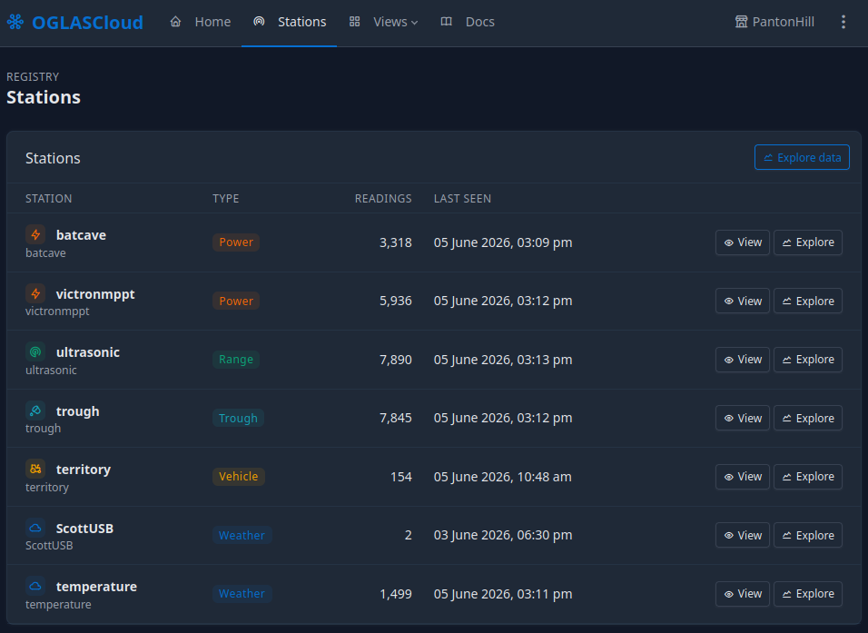Click the 1,499 readings value
This screenshot has width=868, height=633.
pyautogui.click(x=395, y=594)
